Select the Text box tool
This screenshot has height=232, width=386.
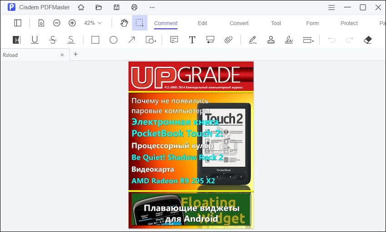pos(192,40)
